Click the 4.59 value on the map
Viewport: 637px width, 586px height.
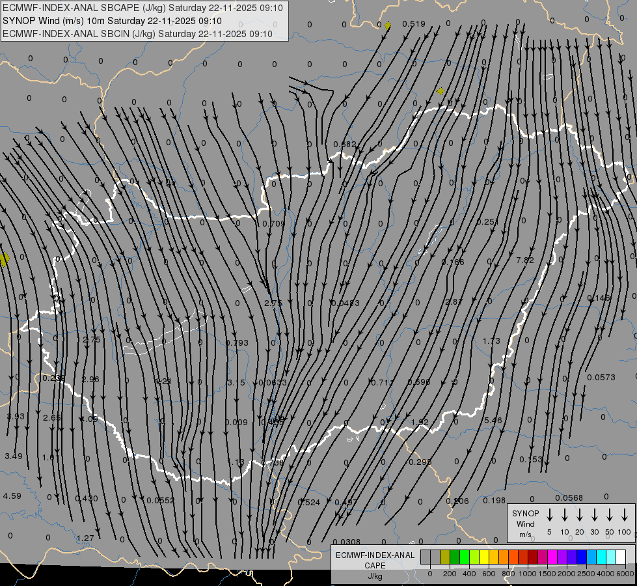(x=12, y=496)
